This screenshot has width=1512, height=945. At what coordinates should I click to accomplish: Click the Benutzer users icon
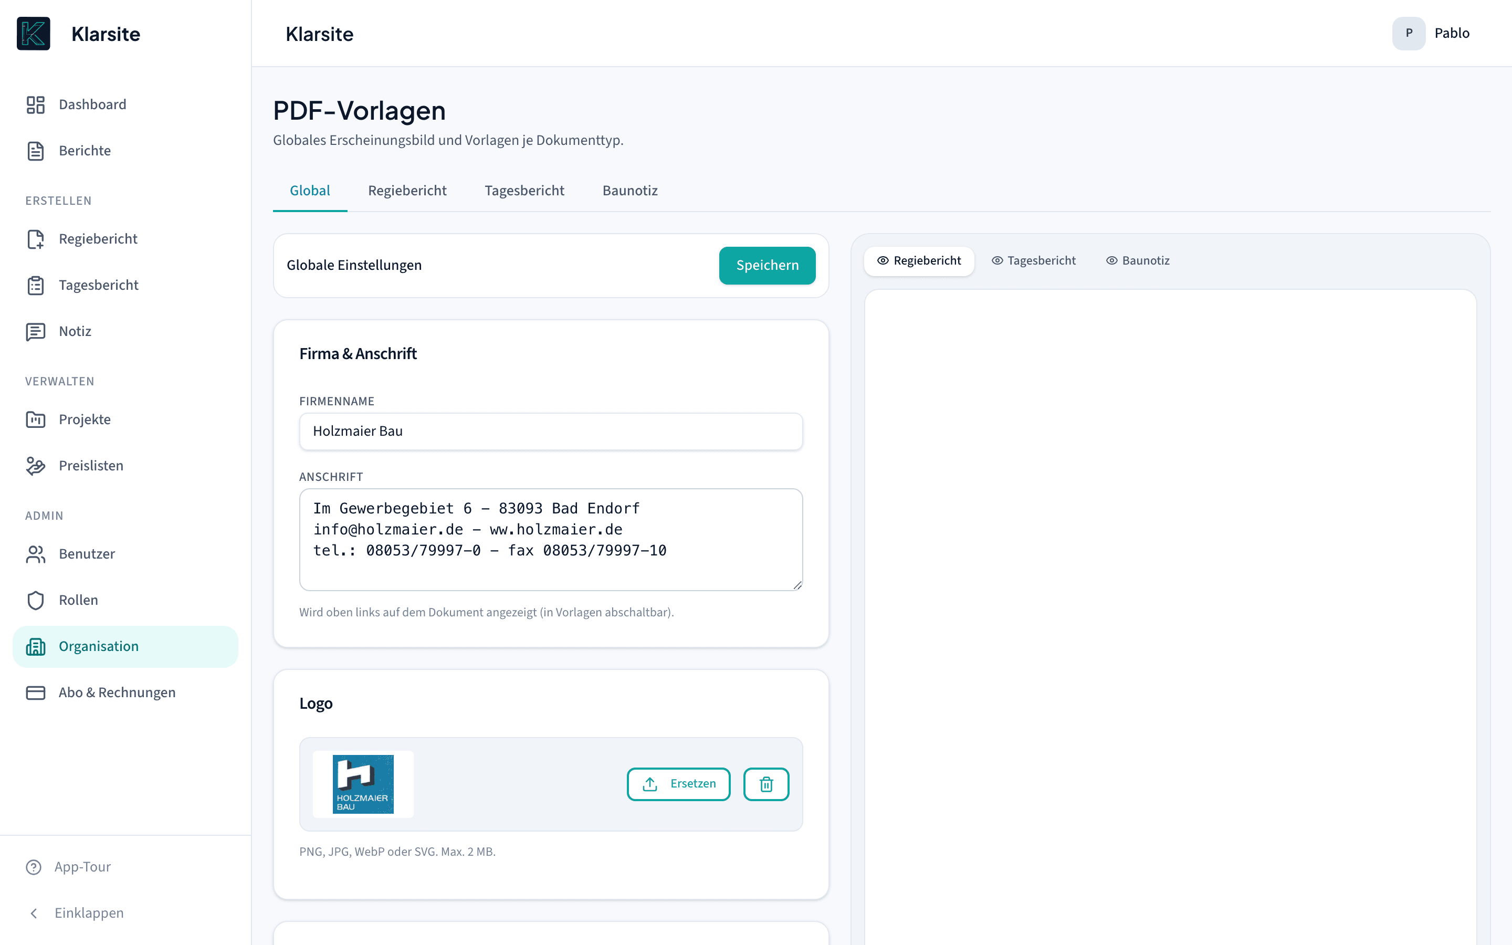point(36,554)
